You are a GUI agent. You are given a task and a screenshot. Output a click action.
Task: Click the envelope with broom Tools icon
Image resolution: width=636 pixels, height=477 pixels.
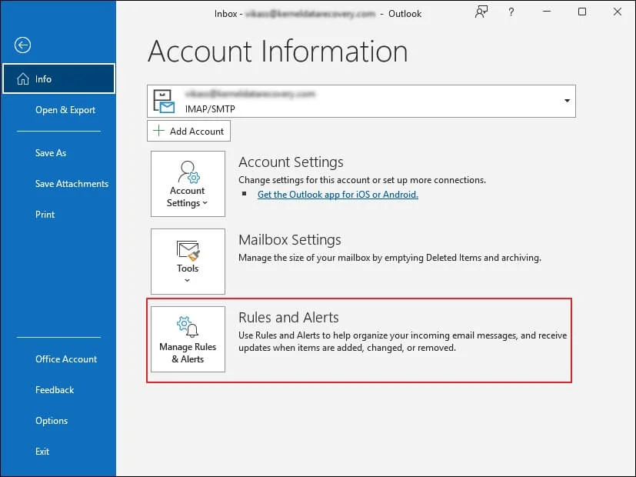188,251
